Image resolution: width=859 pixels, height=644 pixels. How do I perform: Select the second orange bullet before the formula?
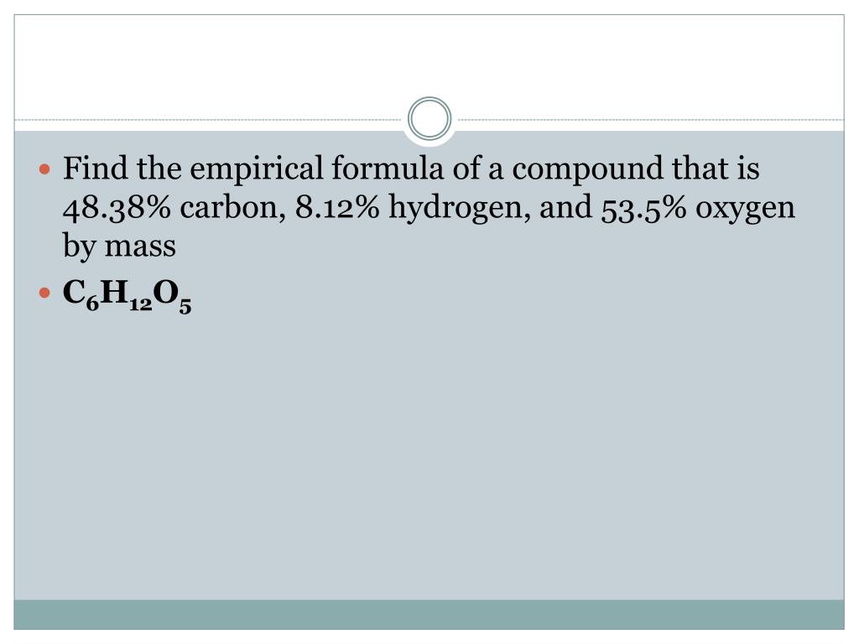coord(45,293)
